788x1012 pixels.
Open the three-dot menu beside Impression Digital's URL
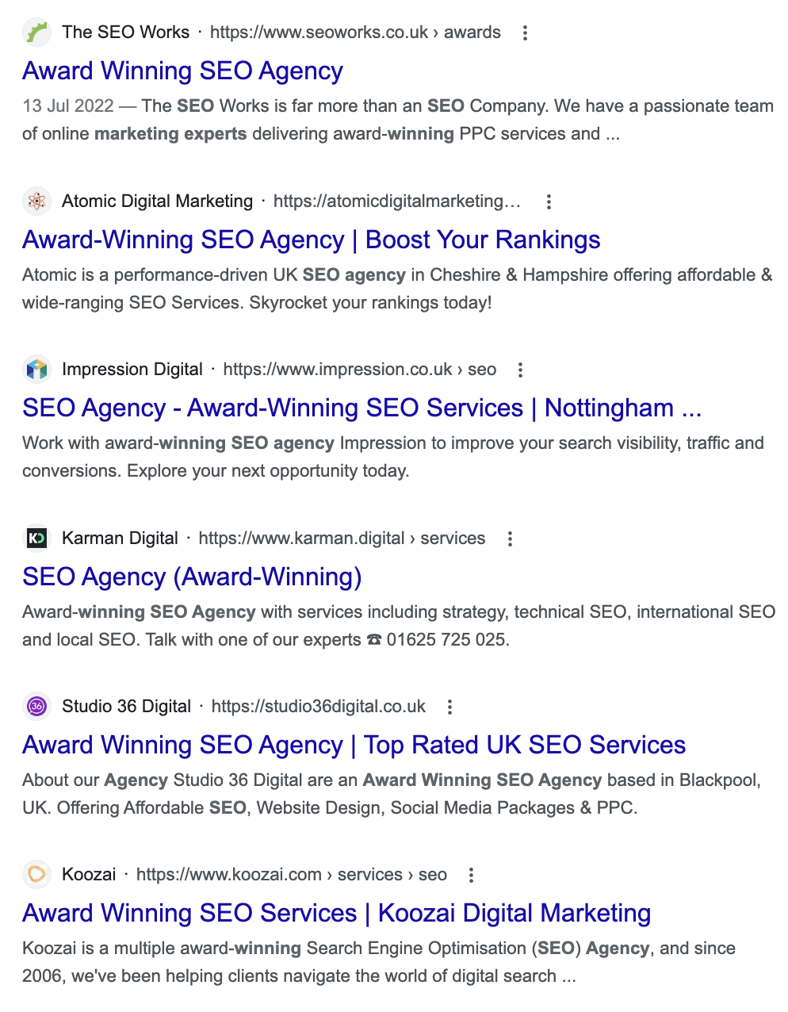point(520,370)
